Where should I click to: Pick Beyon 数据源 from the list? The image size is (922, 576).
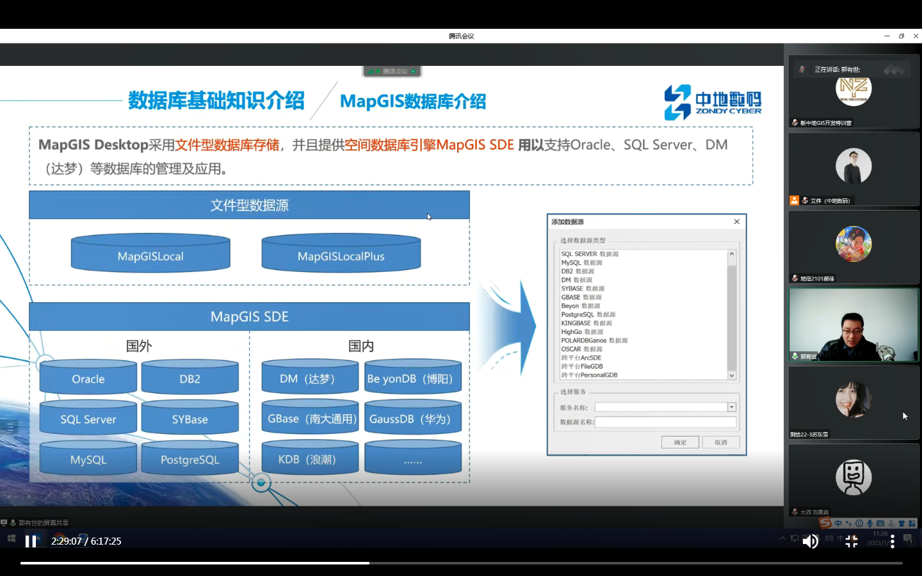581,306
